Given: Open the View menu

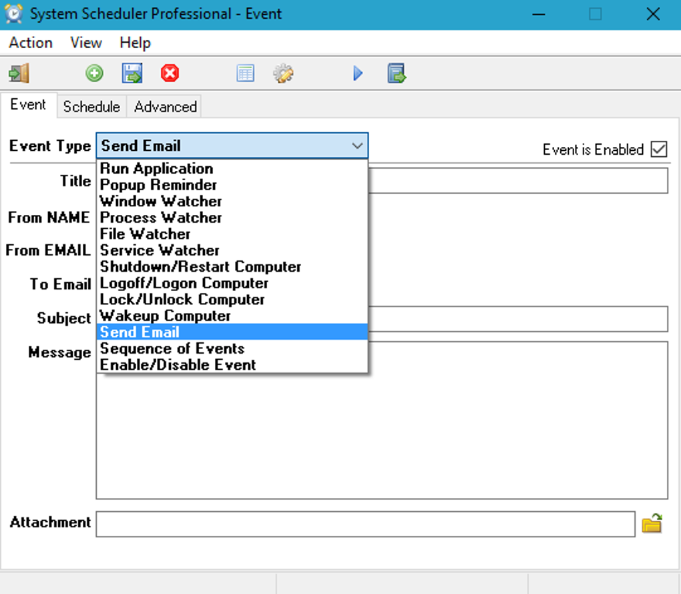Looking at the screenshot, I should pos(86,43).
